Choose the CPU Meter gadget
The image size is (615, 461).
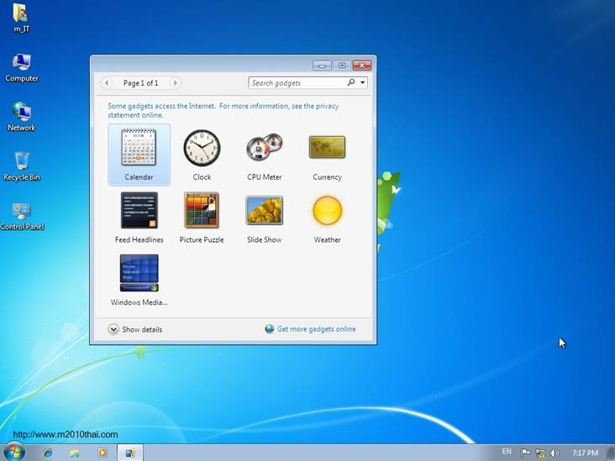click(265, 155)
